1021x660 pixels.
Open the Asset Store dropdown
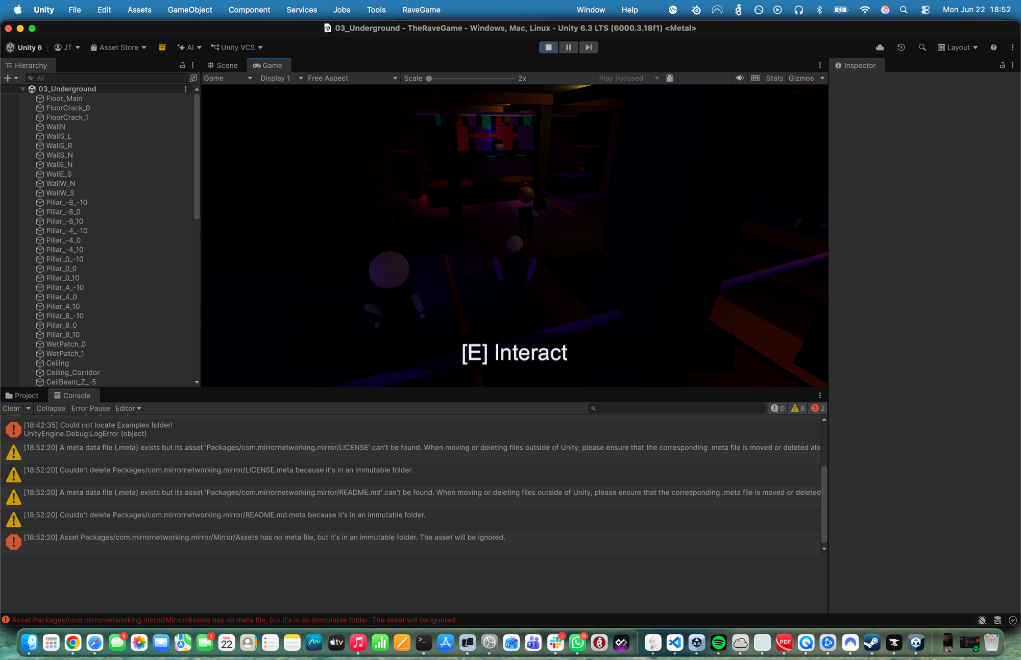pyautogui.click(x=118, y=47)
